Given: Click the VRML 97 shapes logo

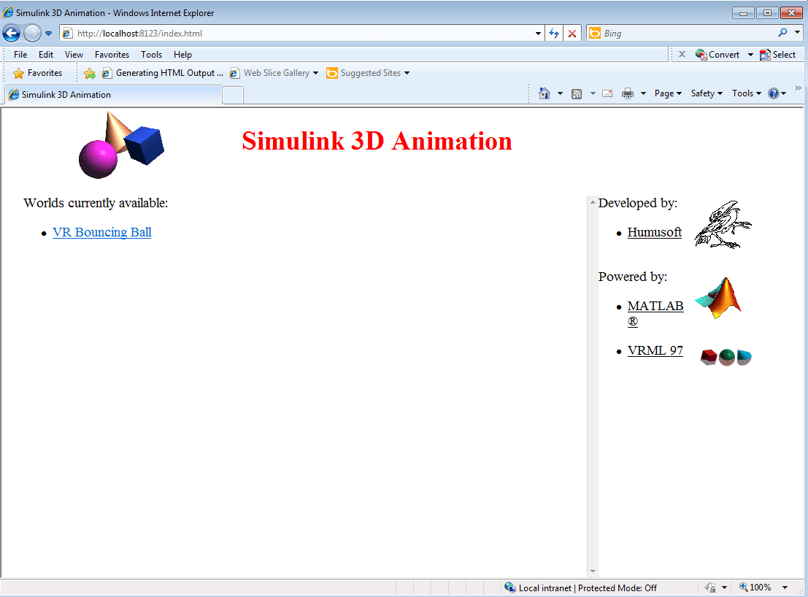Looking at the screenshot, I should (x=726, y=356).
